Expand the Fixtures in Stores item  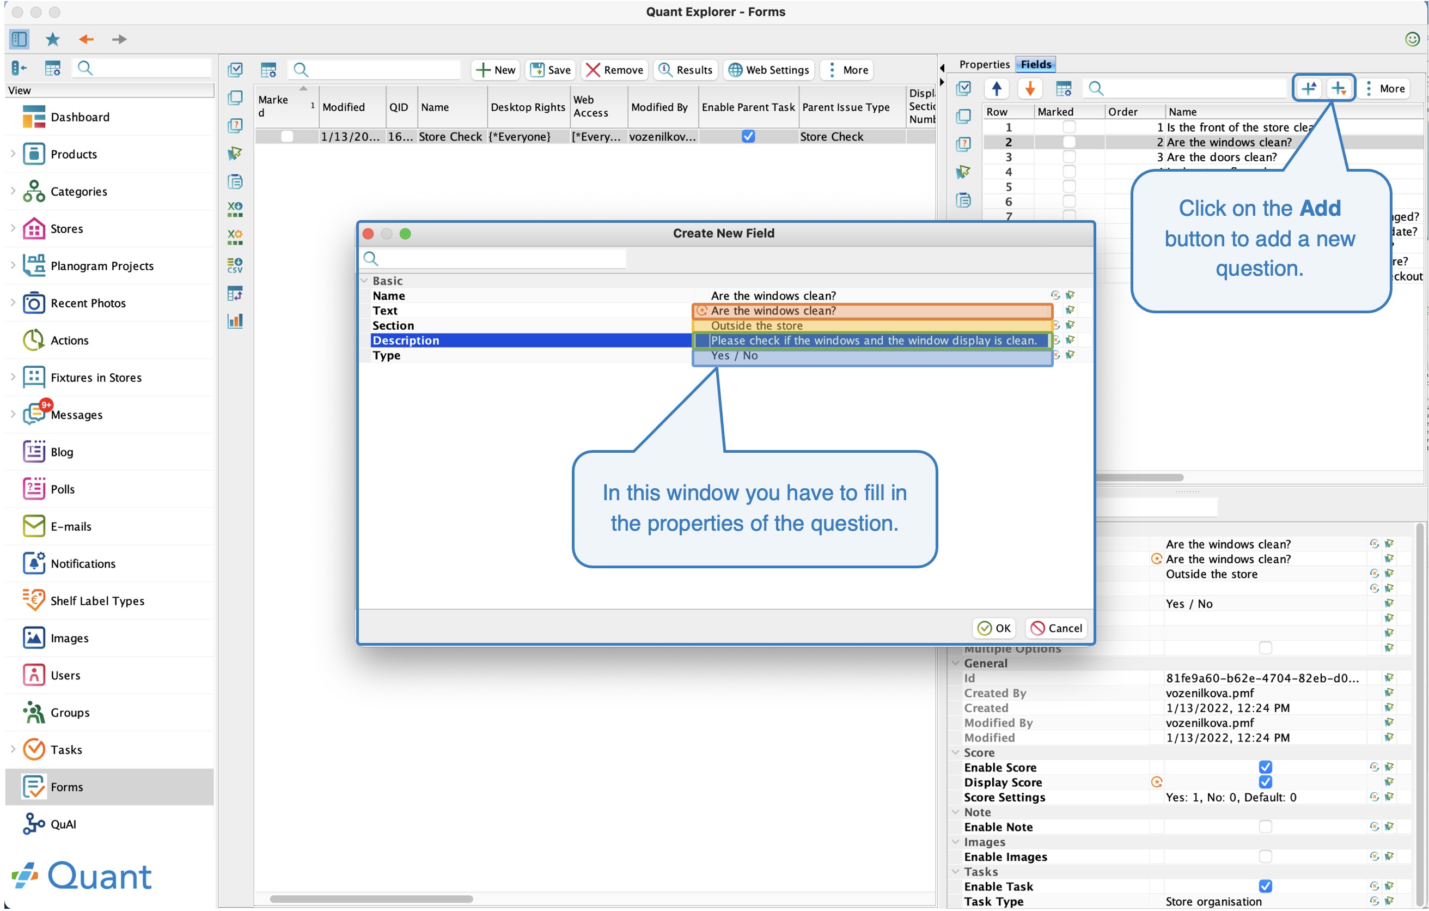click(13, 377)
